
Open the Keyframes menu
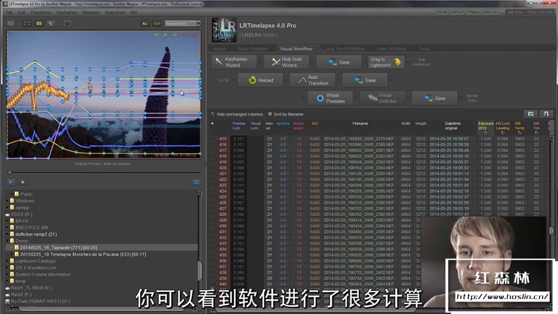(x=67, y=12)
